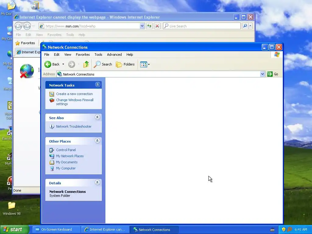Open the Tools menu in Network Connections
Screen dimensions: 312x234
pos(98,55)
